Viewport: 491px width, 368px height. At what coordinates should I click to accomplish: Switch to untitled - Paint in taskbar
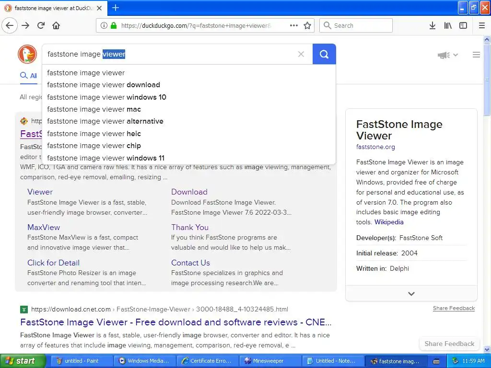pos(81,361)
